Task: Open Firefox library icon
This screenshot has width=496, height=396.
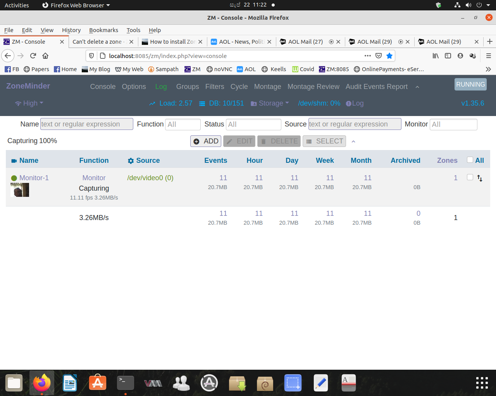Action: 436,56
